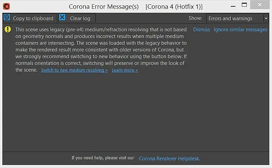
Task: Select the legacy medium warning message text
Action: coord(101,50)
